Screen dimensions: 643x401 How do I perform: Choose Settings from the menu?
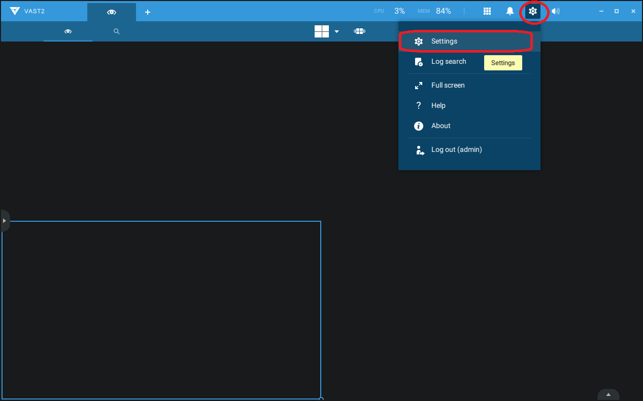click(x=444, y=42)
